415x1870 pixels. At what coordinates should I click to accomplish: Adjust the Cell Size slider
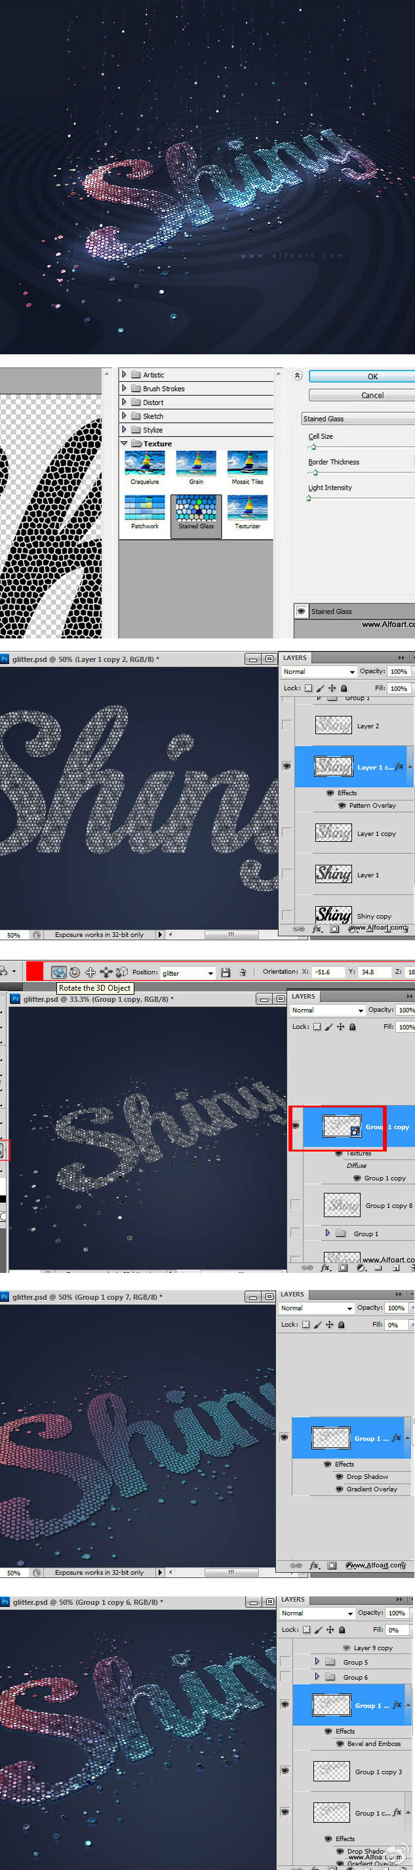(x=313, y=446)
